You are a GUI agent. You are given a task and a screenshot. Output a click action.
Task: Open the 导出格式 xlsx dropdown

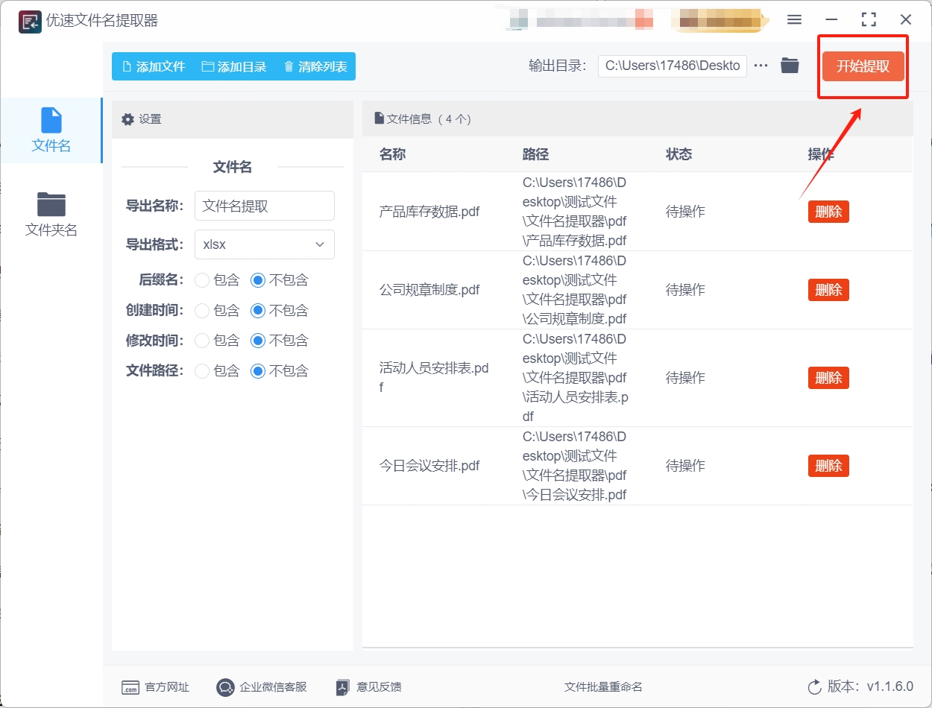pyautogui.click(x=264, y=244)
